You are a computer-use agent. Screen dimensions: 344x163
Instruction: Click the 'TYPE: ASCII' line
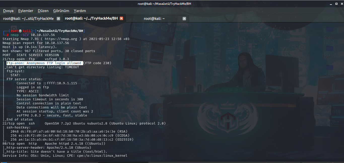28,91
